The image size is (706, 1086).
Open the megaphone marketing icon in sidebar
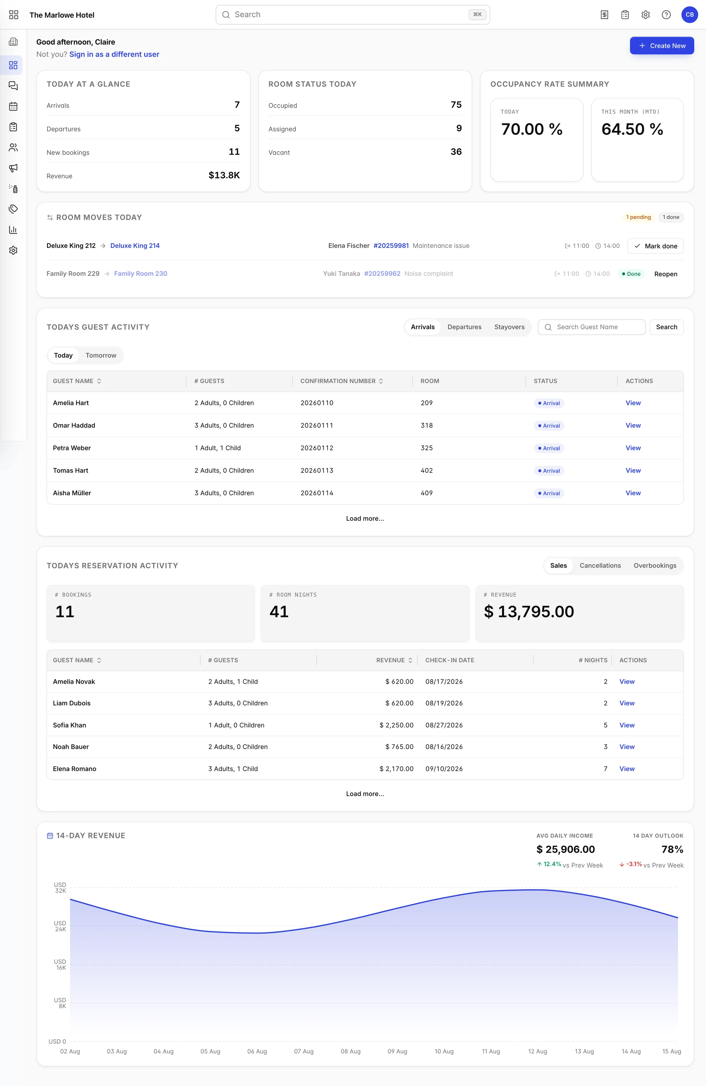pyautogui.click(x=13, y=168)
